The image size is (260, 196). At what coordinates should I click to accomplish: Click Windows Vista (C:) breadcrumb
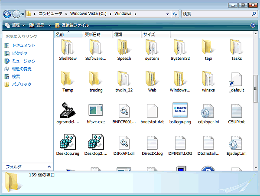88,13
